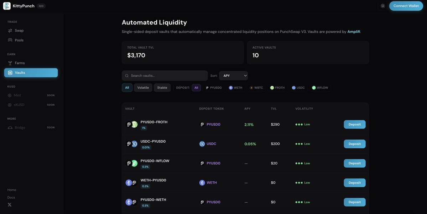Open the Sort APY dropdown

pos(233,76)
